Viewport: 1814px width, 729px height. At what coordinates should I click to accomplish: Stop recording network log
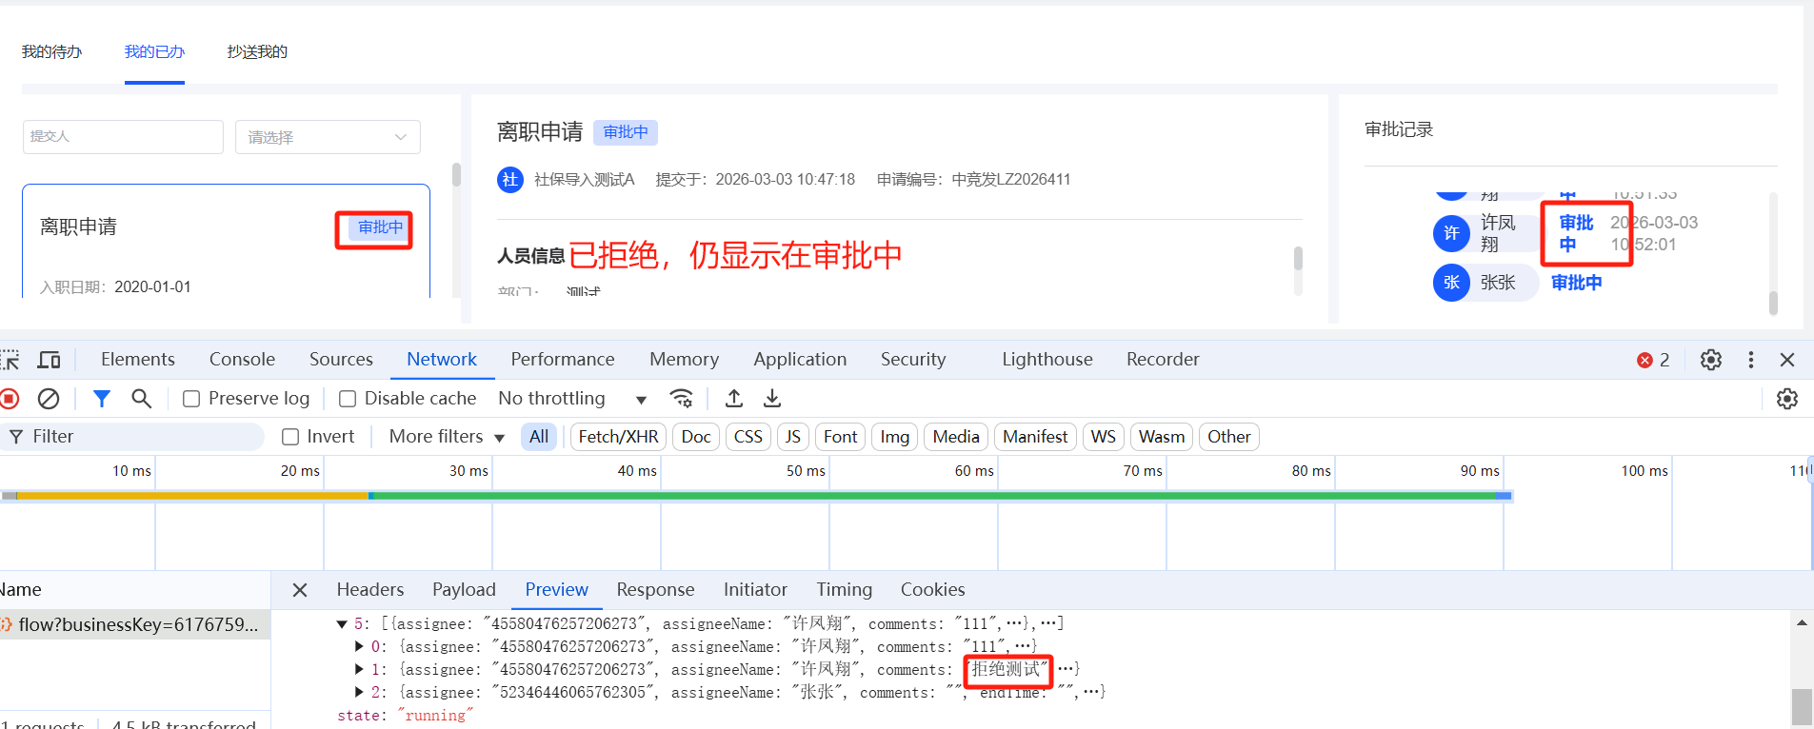(10, 399)
